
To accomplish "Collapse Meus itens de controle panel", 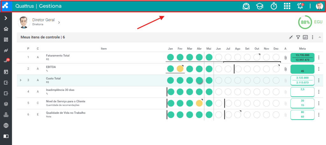I will point(320,37).
